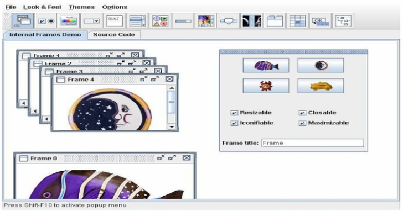Create a new frame with the fish button
The height and width of the screenshot is (211, 403).
pyautogui.click(x=266, y=65)
